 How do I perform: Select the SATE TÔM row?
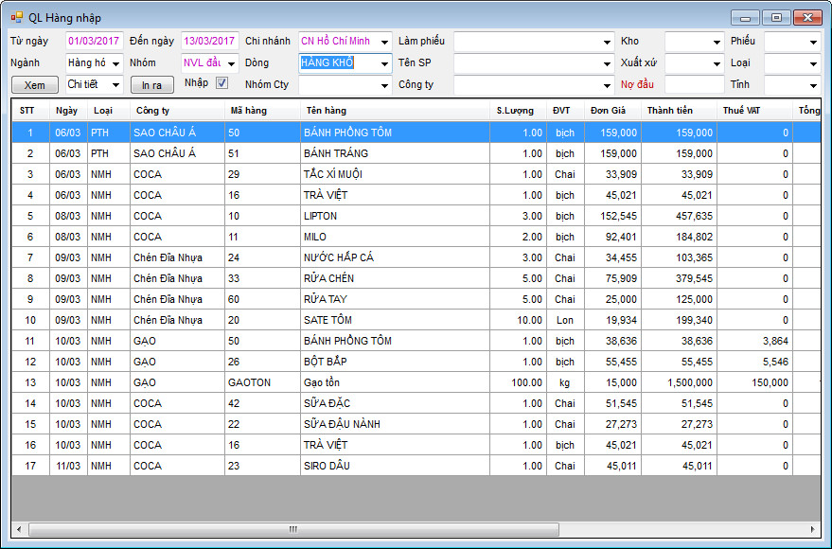(416, 320)
